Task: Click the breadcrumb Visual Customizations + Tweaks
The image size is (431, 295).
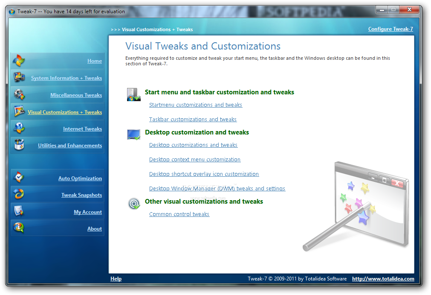Action: 157,29
